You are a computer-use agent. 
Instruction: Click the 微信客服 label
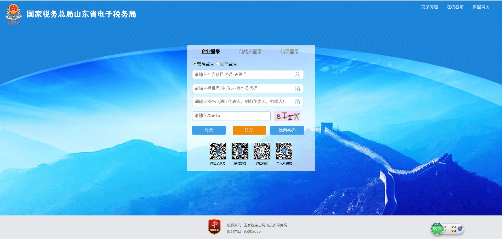pyautogui.click(x=262, y=163)
